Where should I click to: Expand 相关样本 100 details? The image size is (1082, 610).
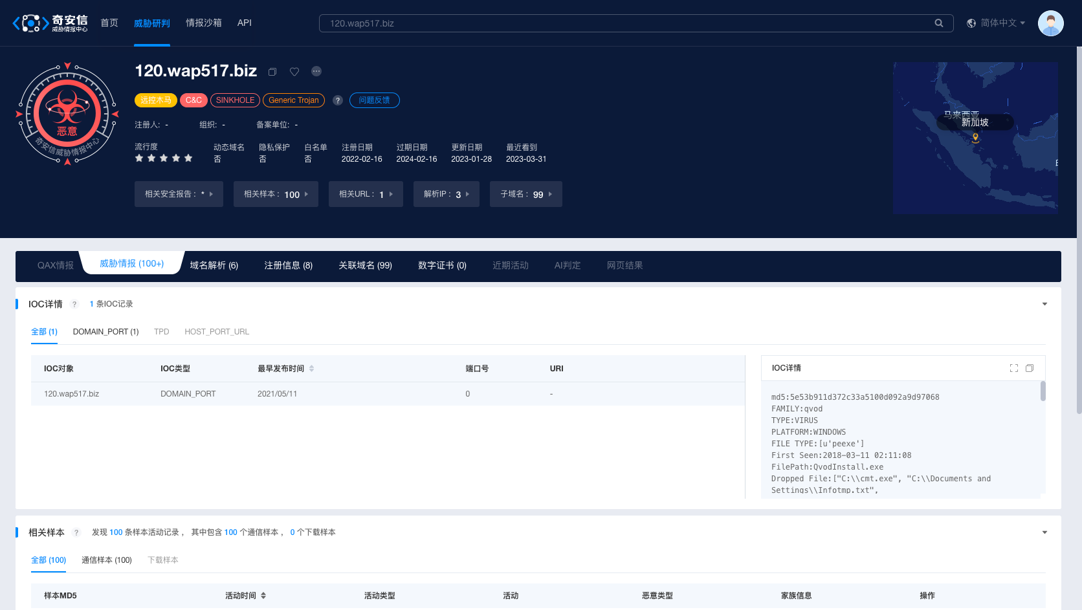click(x=276, y=194)
